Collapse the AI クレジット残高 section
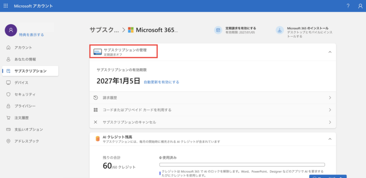This screenshot has height=178, width=366. click(330, 139)
